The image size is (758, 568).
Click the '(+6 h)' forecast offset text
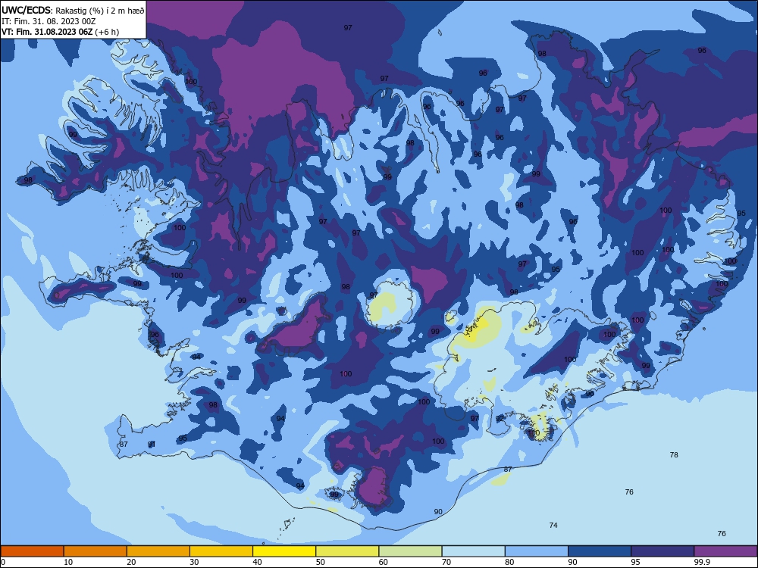point(107,32)
